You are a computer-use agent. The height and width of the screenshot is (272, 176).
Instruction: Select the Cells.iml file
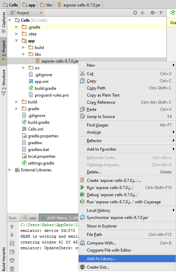pos(32,129)
